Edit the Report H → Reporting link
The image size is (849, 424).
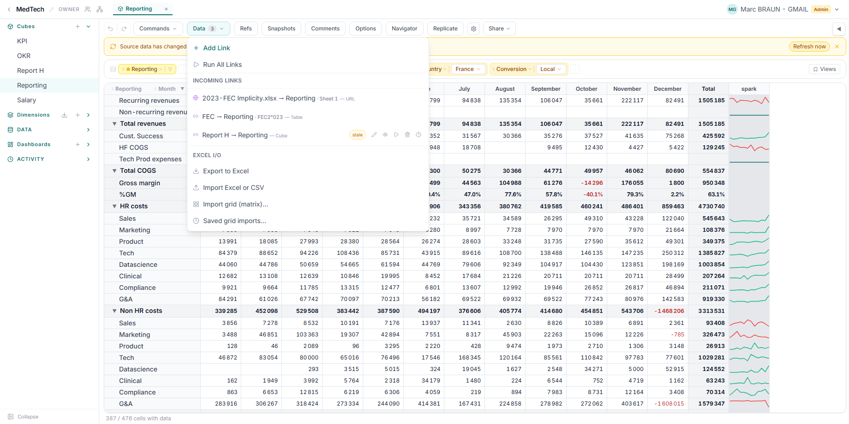pyautogui.click(x=374, y=135)
